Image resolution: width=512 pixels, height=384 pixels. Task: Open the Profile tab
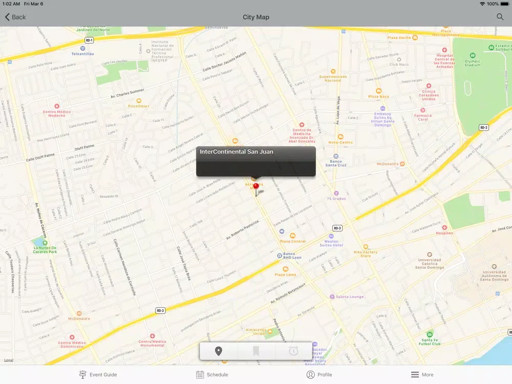click(319, 375)
